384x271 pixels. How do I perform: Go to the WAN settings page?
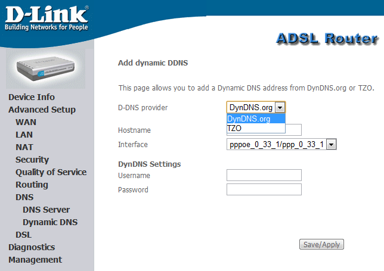click(x=26, y=122)
